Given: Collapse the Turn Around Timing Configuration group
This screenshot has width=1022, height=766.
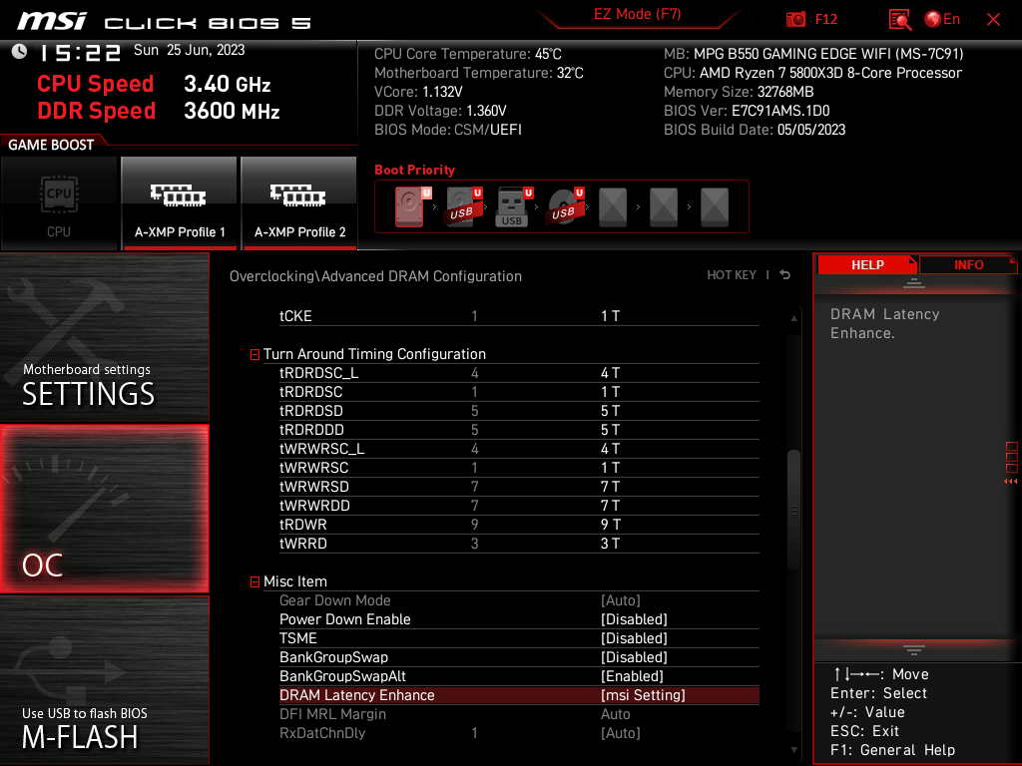Looking at the screenshot, I should [x=255, y=354].
